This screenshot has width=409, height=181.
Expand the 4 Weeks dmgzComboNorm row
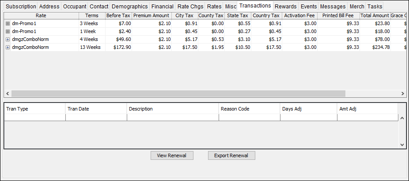tap(8, 40)
